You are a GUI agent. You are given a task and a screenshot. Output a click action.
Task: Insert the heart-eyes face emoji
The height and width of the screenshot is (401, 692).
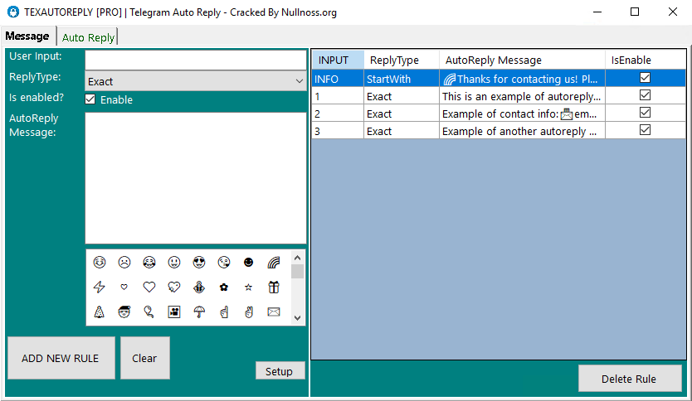point(199,262)
